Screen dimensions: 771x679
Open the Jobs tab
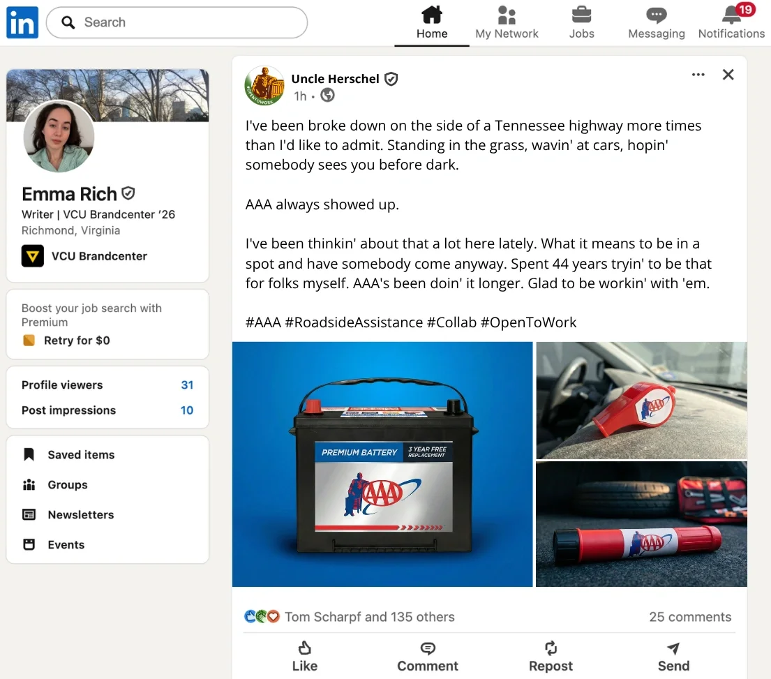click(581, 22)
